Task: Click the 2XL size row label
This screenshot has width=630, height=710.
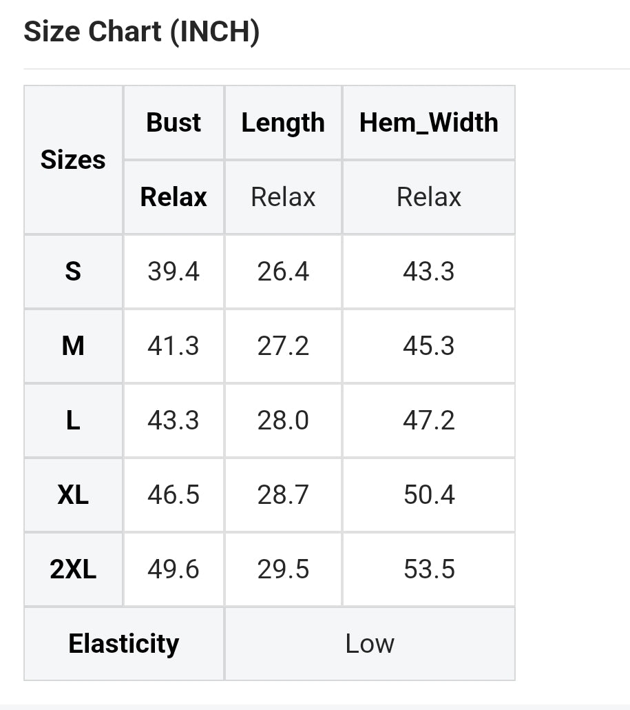Action: [x=73, y=569]
